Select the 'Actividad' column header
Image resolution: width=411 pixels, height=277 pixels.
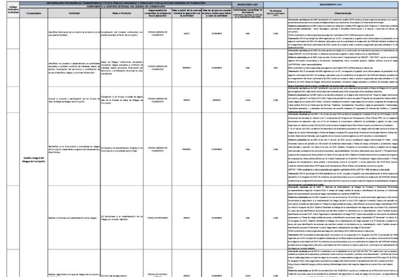74,13
